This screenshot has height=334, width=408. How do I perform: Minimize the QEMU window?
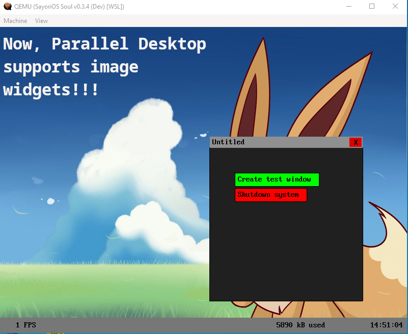point(349,6)
